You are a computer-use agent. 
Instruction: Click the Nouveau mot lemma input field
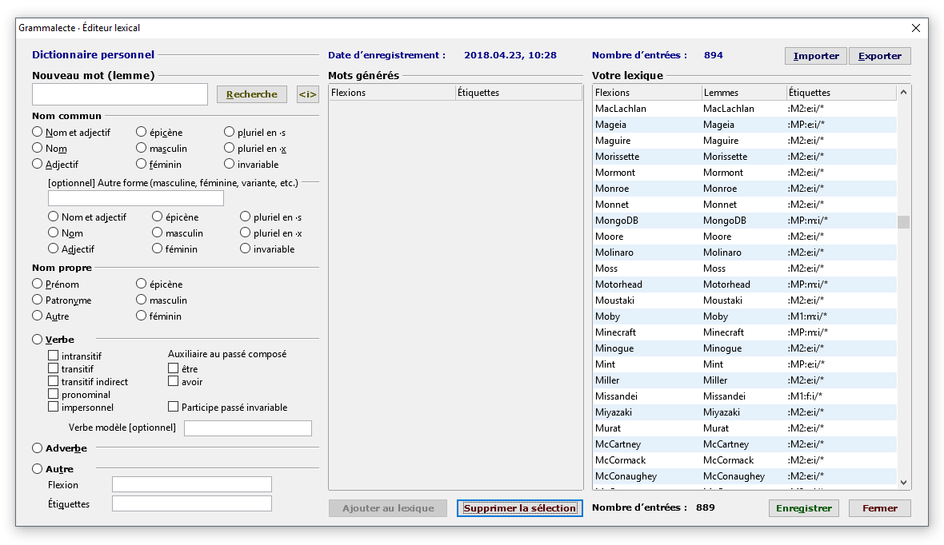click(120, 94)
